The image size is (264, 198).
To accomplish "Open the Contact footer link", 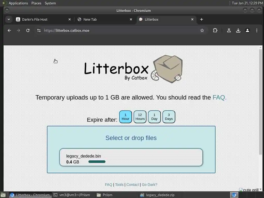I will (133, 185).
